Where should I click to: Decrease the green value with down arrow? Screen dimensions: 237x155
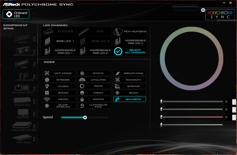[x=234, y=111]
